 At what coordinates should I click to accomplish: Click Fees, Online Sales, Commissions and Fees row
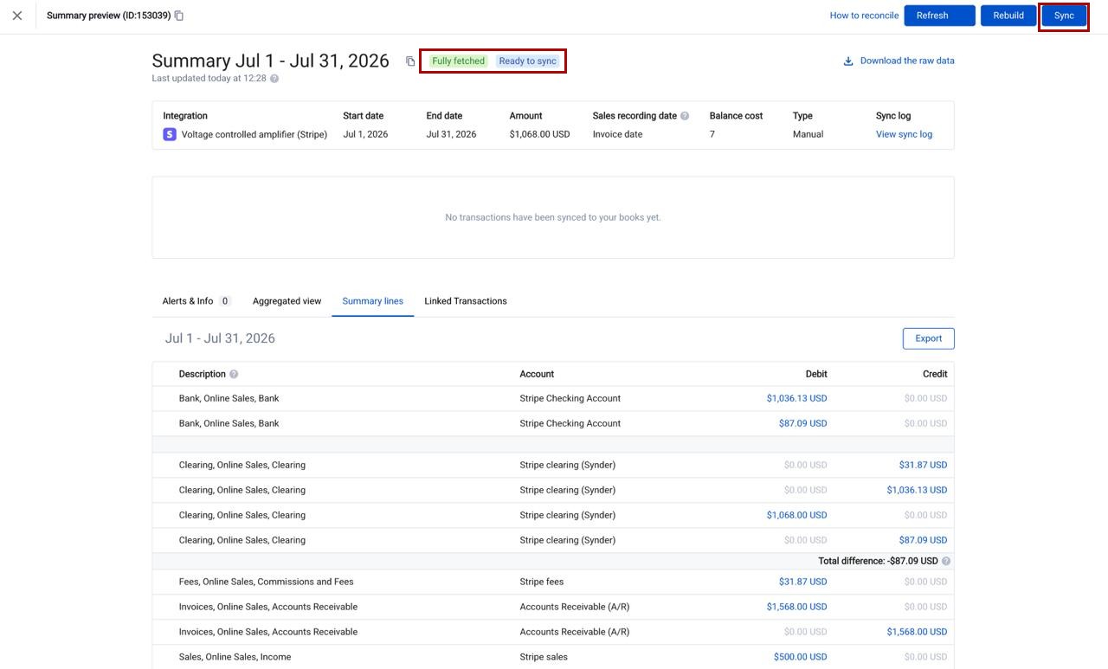pyautogui.click(x=553, y=582)
